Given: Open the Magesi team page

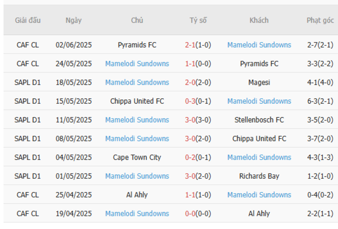Looking at the screenshot, I should (259, 83).
